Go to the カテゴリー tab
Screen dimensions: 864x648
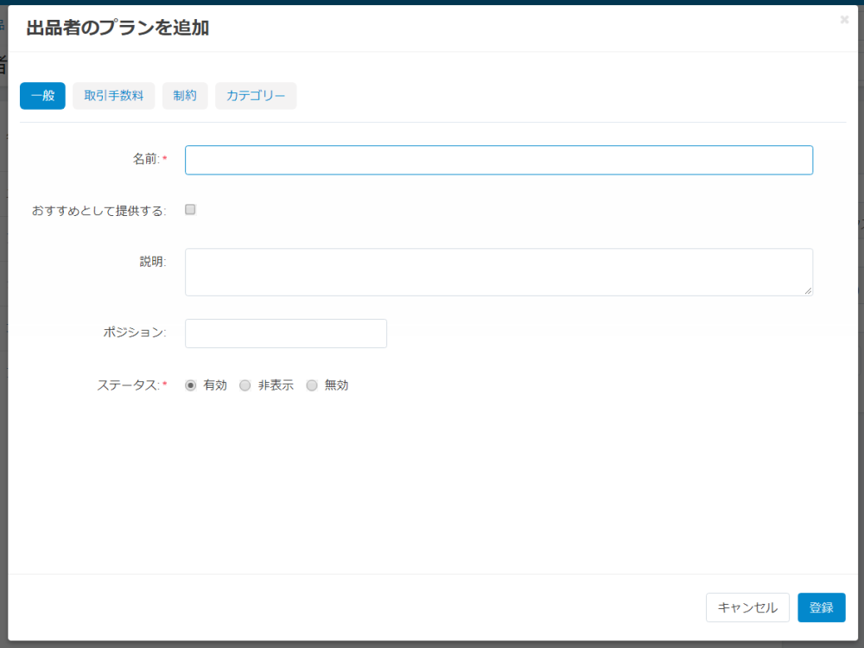pos(256,96)
